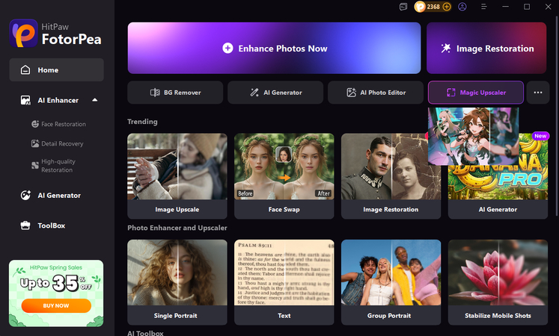The height and width of the screenshot is (336, 559).
Task: Click the Before label on Face Swap
Action: (245, 193)
